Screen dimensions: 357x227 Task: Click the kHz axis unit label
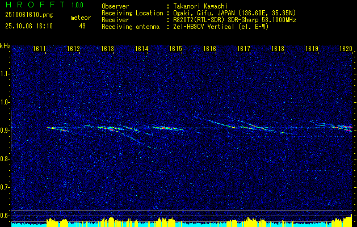[5, 45]
